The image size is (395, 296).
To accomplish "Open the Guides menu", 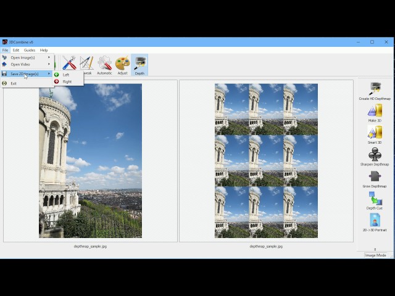I will [x=30, y=50].
